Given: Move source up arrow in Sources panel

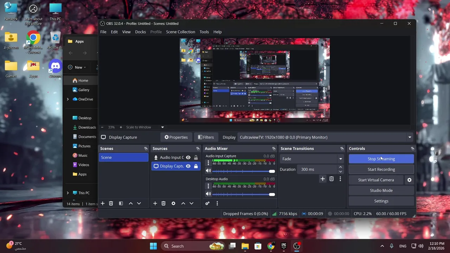Looking at the screenshot, I should point(183,203).
